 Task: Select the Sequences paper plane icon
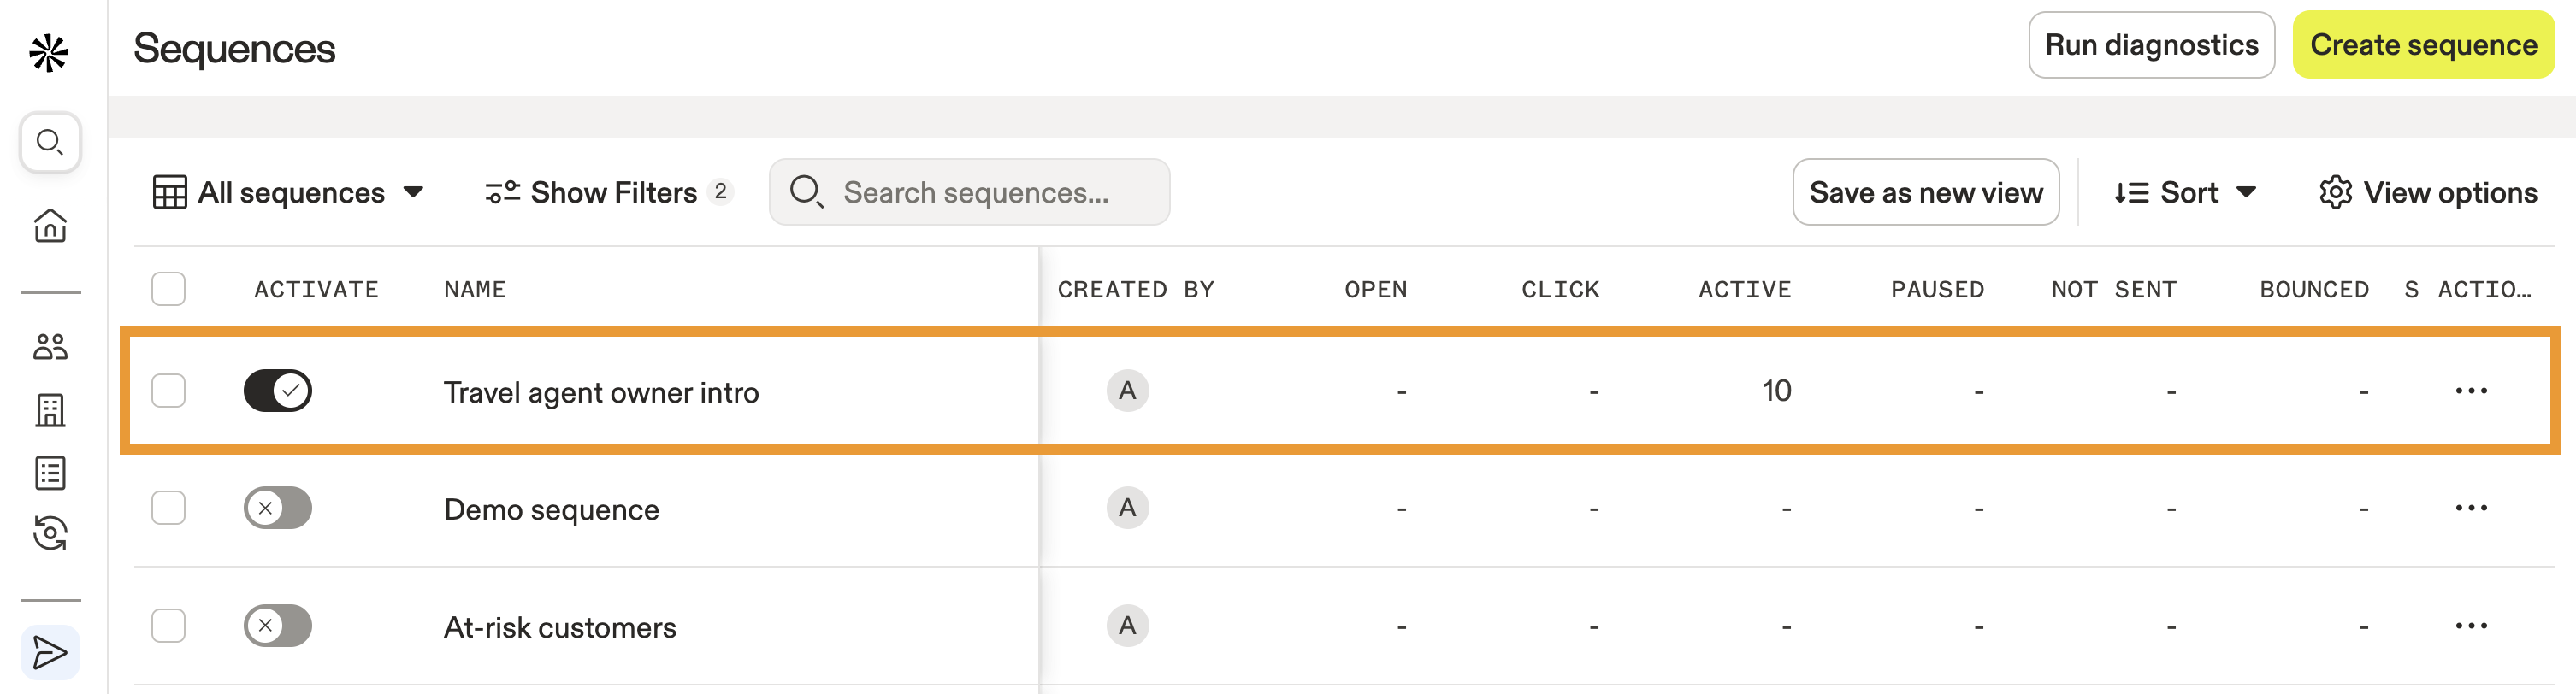[48, 652]
